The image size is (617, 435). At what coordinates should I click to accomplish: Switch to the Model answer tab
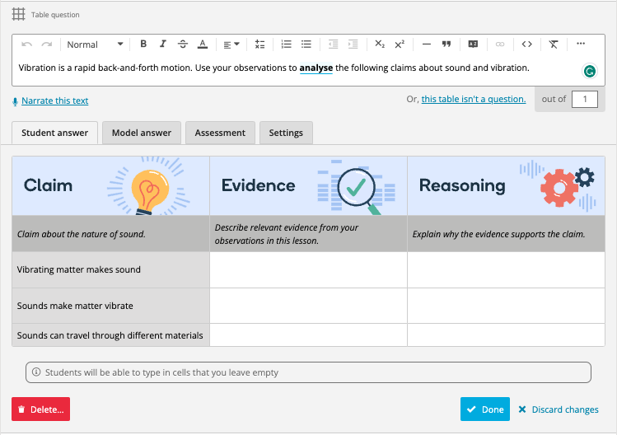(142, 133)
